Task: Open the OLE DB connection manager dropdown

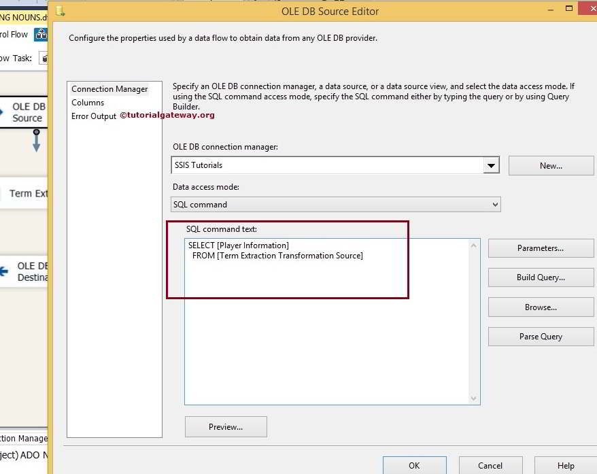Action: [492, 165]
